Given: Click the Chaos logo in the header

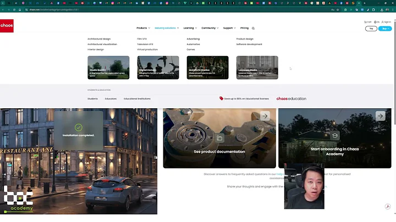Looking at the screenshot, I should 7,25.
